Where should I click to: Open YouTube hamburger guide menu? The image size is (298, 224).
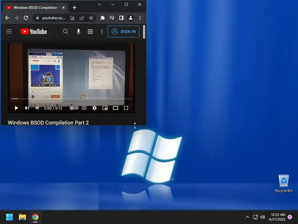point(9,32)
